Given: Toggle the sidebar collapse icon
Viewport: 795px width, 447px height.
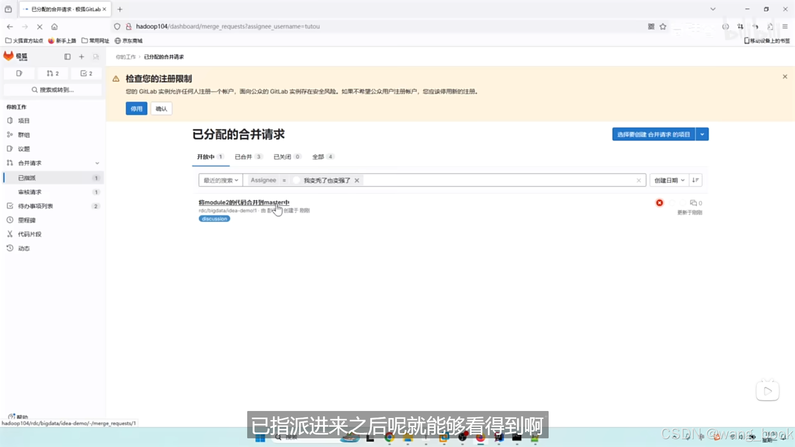Looking at the screenshot, I should 67,57.
